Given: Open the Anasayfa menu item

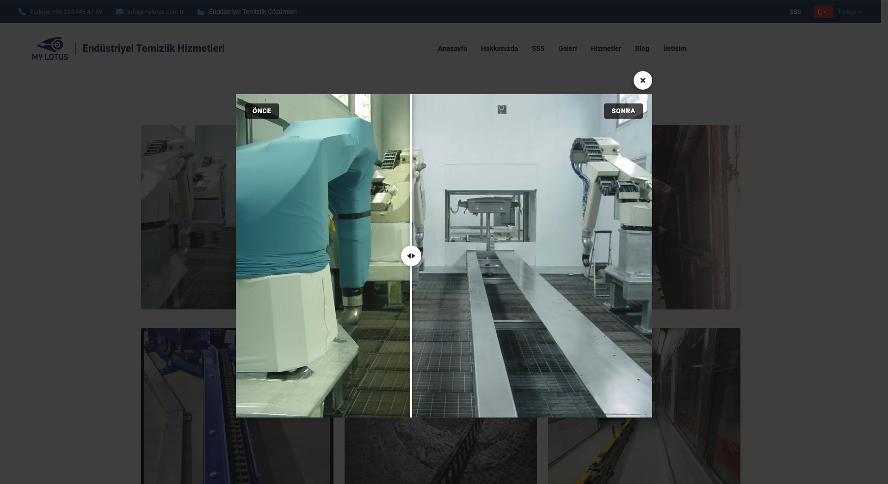Looking at the screenshot, I should pos(452,48).
